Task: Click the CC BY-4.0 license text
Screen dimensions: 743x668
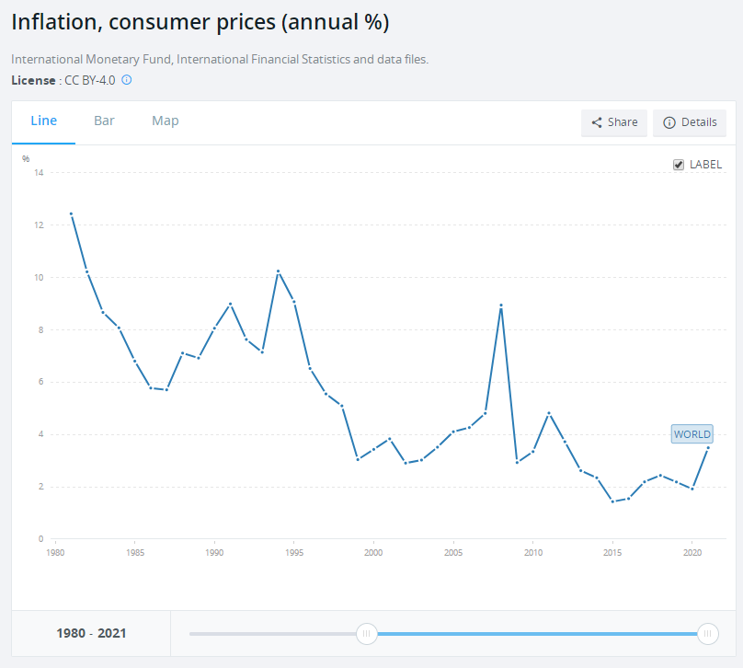Action: (x=89, y=80)
